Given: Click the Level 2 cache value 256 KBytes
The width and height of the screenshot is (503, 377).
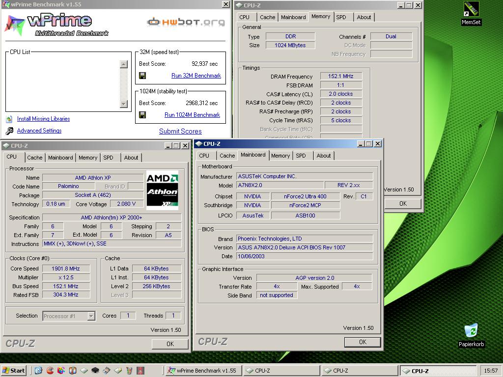Looking at the screenshot, I should (x=157, y=286).
